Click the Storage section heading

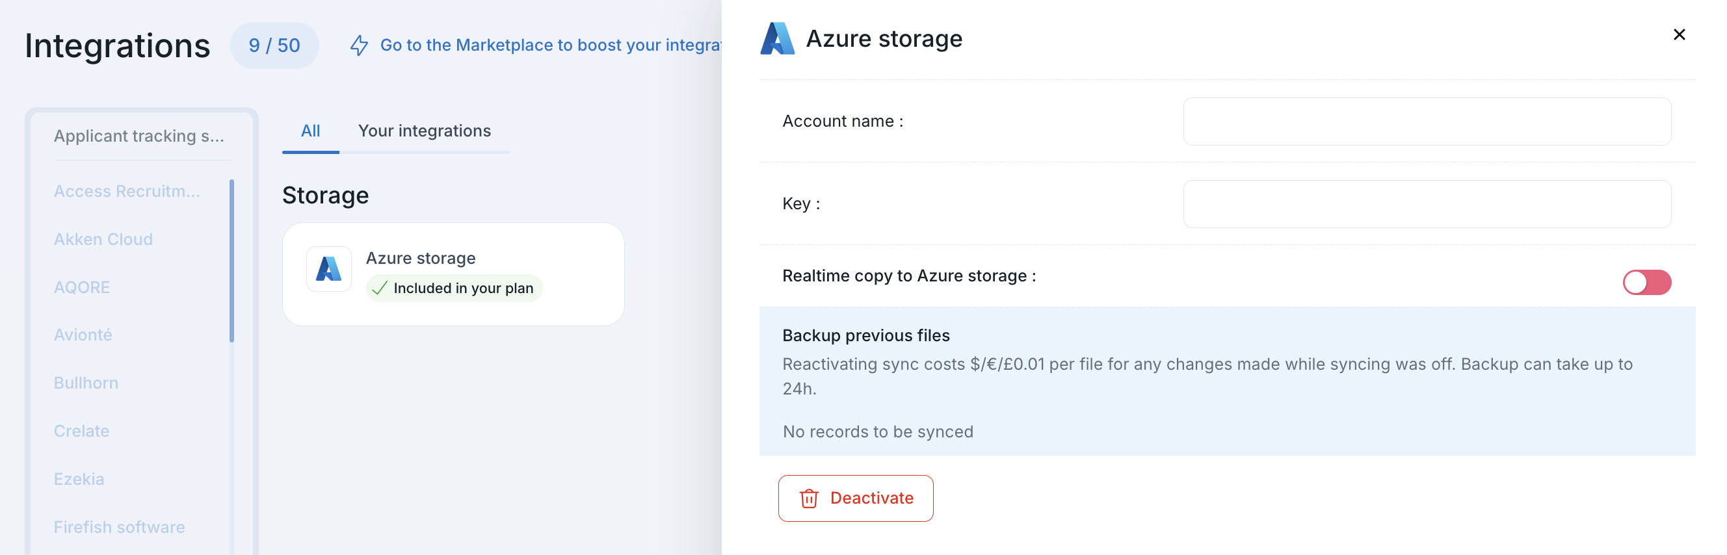point(325,195)
